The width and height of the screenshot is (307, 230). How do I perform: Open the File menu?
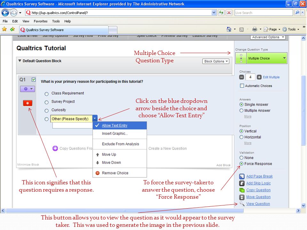[5, 21]
